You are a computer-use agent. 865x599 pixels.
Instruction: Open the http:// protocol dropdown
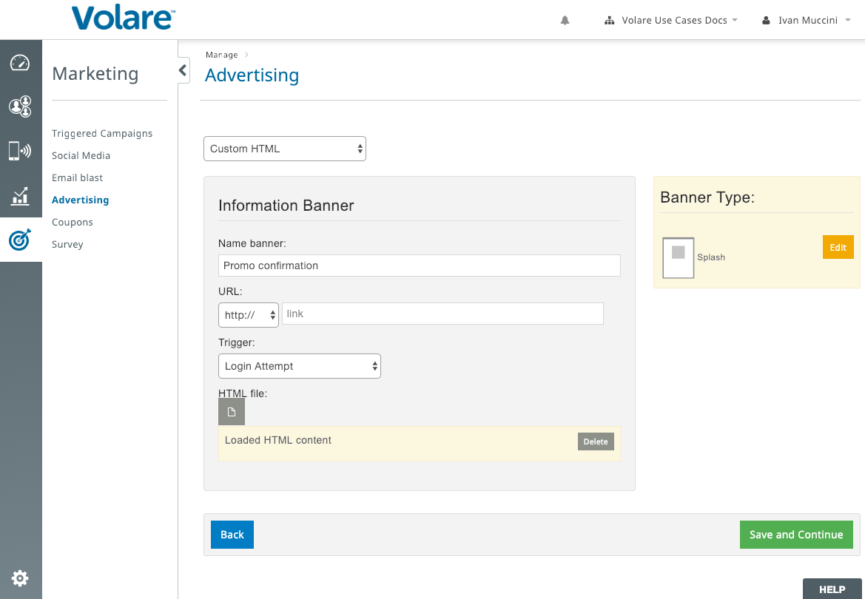point(249,315)
